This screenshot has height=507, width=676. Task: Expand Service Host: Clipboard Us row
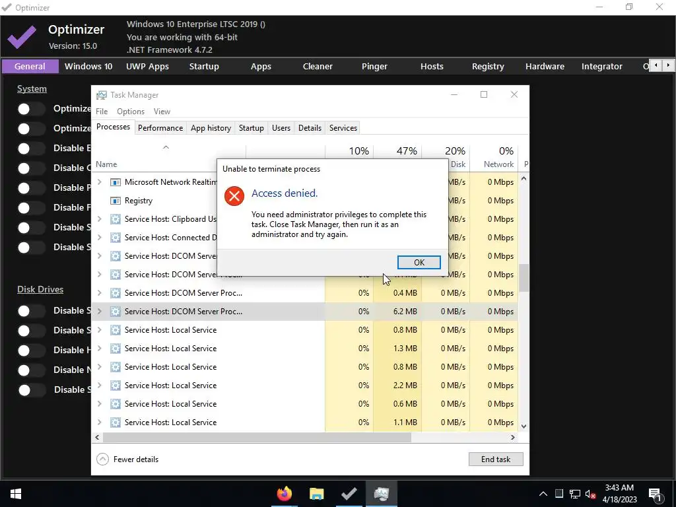(100, 219)
